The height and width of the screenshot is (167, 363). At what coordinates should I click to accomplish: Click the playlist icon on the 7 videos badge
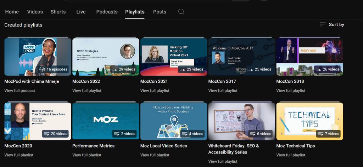click(x=320, y=134)
